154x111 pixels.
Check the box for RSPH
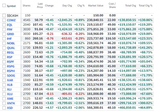coord(4,71)
